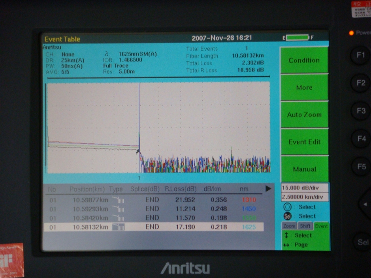This screenshot has height=278, width=371.
Task: Click the R.Loss(dB) column header
Action: pyautogui.click(x=181, y=189)
